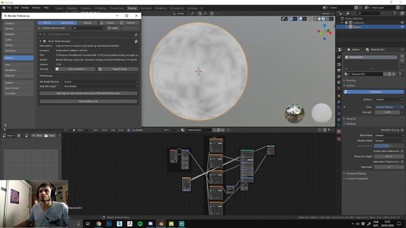Screen dimensions: 406x228
Task: Select rendered viewport shading icon
Action: (x=327, y=18)
